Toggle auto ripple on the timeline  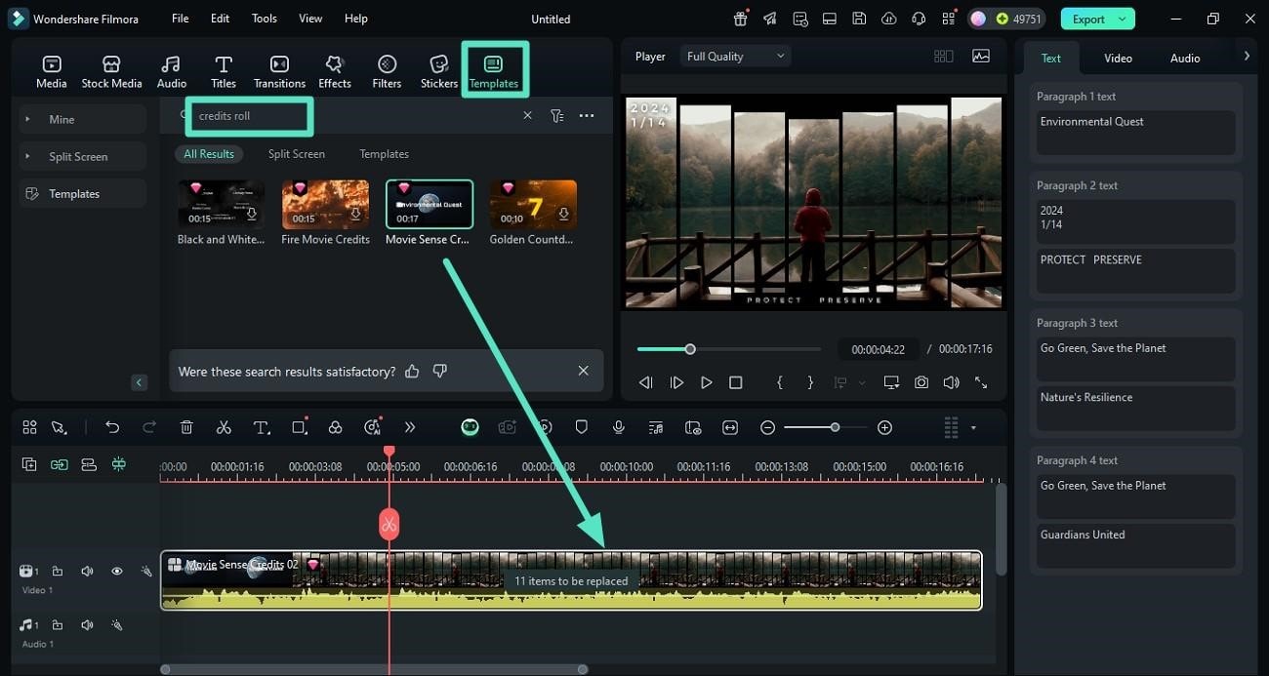[89, 464]
